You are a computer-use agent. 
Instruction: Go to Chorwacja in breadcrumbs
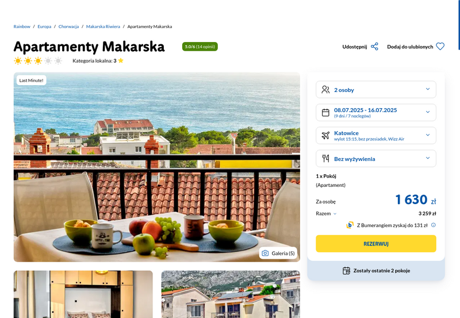pyautogui.click(x=68, y=26)
